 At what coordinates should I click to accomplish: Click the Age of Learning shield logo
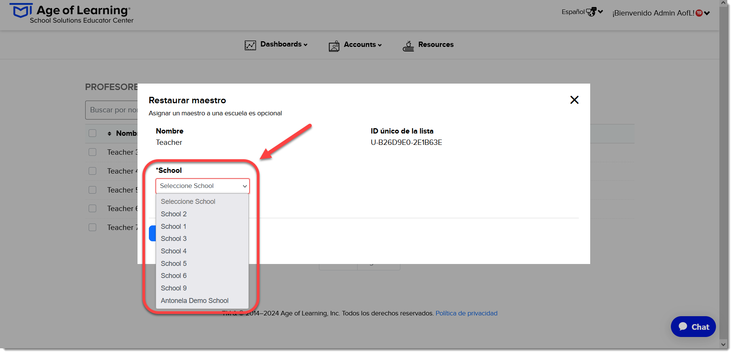[21, 11]
